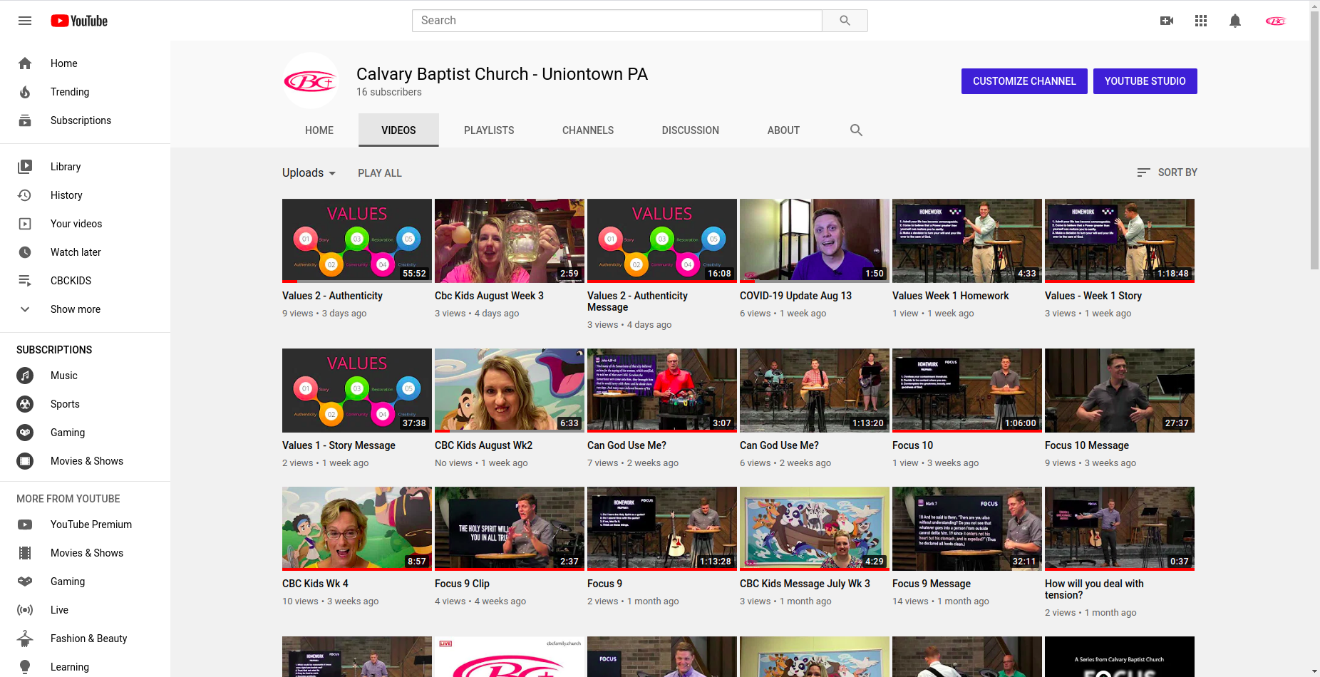Open the YouTube apps grid
Image resolution: width=1320 pixels, height=677 pixels.
click(x=1201, y=21)
